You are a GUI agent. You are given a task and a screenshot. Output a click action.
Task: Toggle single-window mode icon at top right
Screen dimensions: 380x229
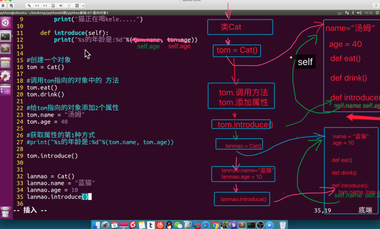[376, 5]
